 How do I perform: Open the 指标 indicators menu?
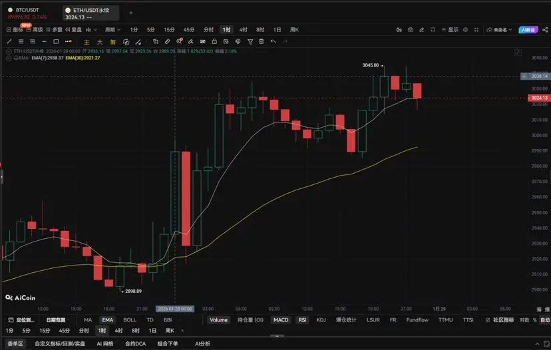[15, 30]
